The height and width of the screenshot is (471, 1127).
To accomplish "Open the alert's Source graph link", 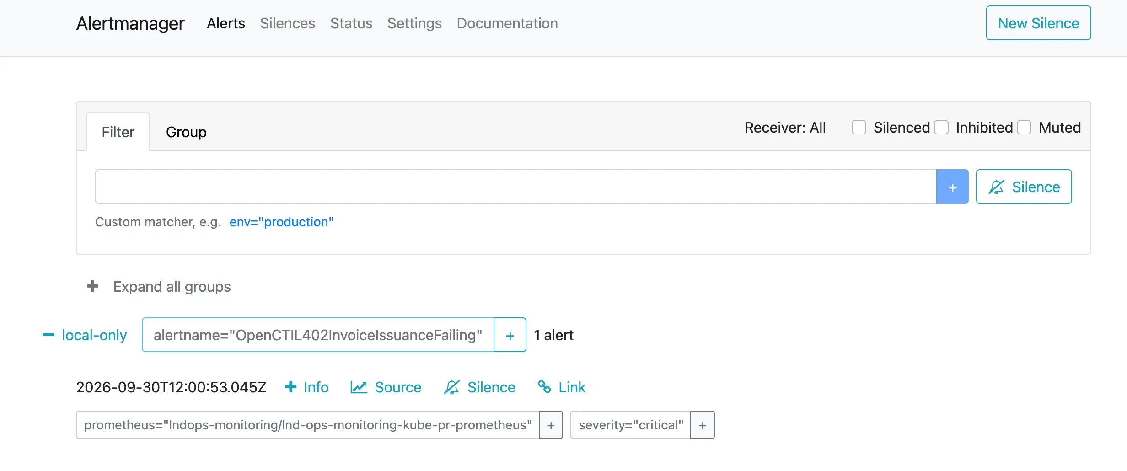I will [386, 387].
